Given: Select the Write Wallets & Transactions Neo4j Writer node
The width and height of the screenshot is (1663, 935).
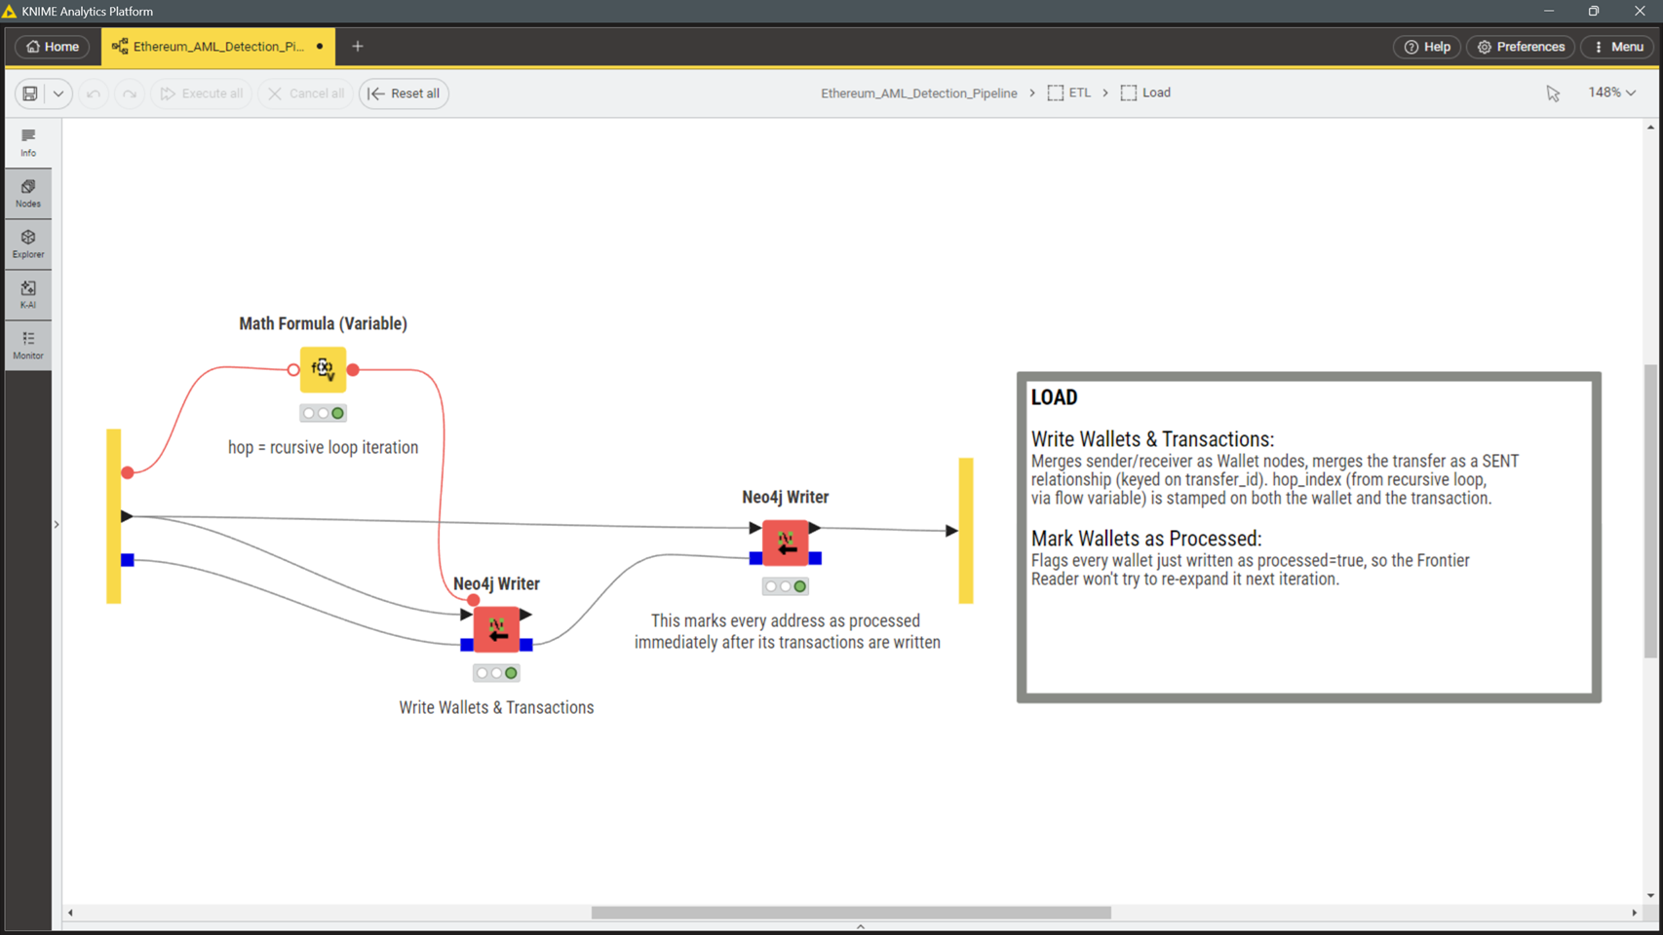Looking at the screenshot, I should coord(497,629).
